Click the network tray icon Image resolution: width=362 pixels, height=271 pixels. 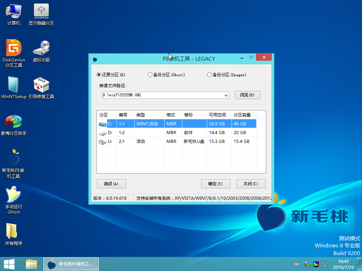[x=325, y=264]
